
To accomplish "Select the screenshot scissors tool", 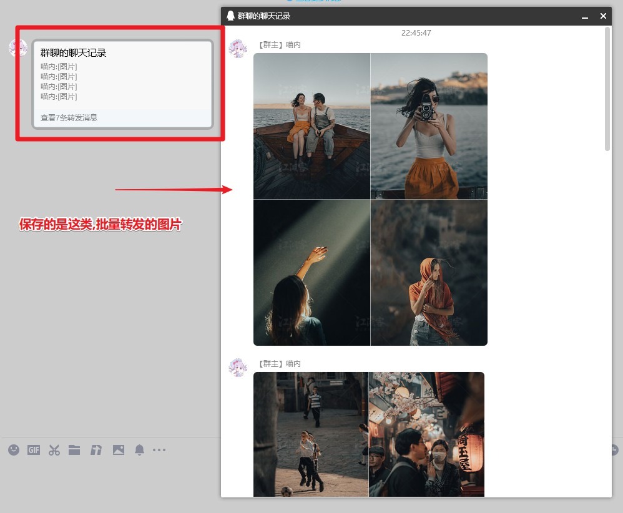I will (54, 450).
